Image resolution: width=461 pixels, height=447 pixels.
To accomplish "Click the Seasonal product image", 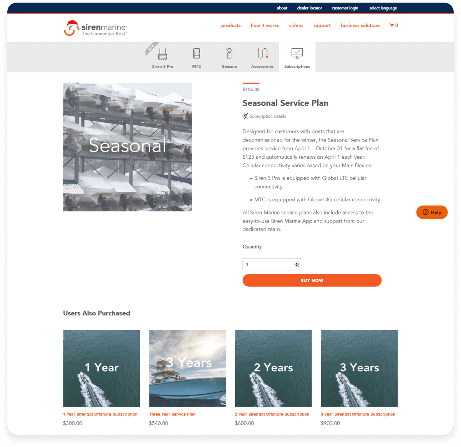I will 128,147.
